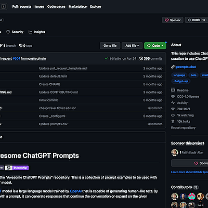Open Marketplace in top navigation

77,7
